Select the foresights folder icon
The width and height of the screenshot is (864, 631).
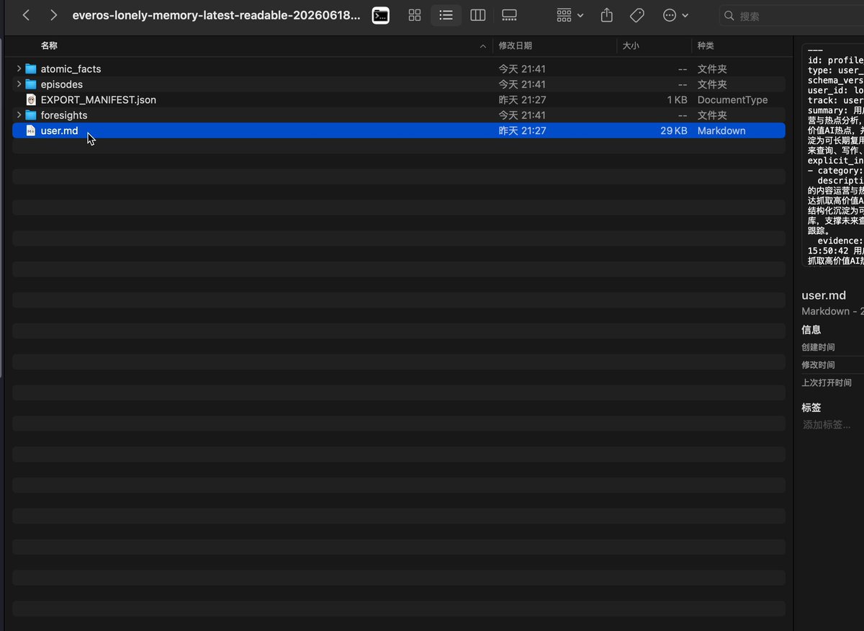31,115
